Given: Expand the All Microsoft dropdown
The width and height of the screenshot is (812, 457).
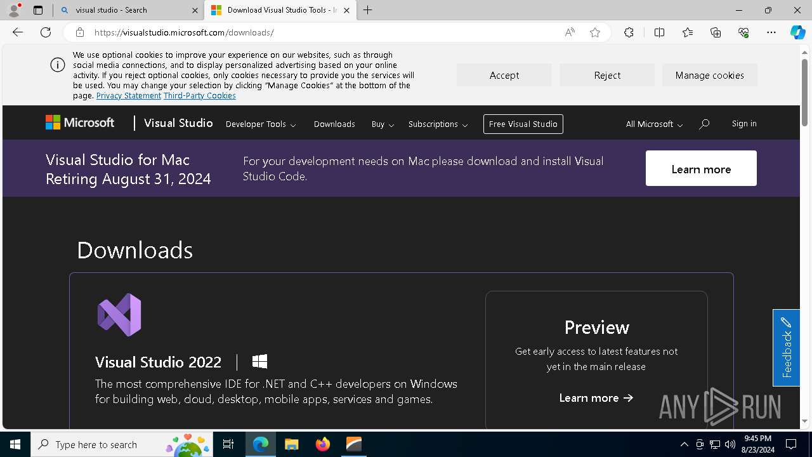Looking at the screenshot, I should [x=654, y=124].
